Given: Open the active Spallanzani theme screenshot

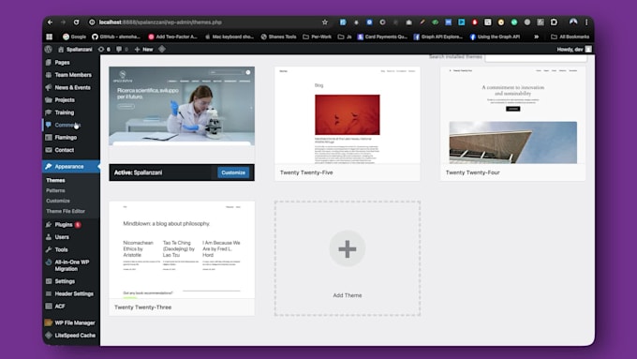Looking at the screenshot, I should pyautogui.click(x=182, y=114).
